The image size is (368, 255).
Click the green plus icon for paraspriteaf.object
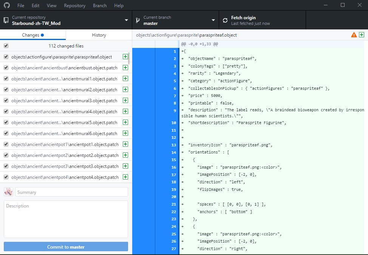click(x=125, y=57)
